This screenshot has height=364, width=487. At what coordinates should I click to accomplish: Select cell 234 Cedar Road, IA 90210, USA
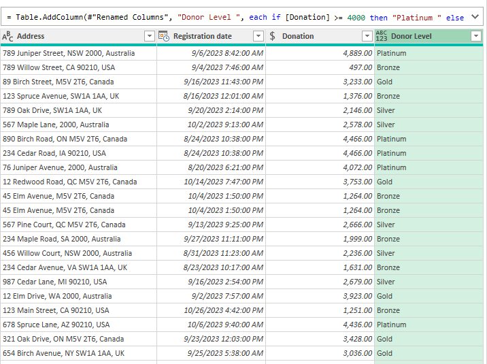click(79, 153)
